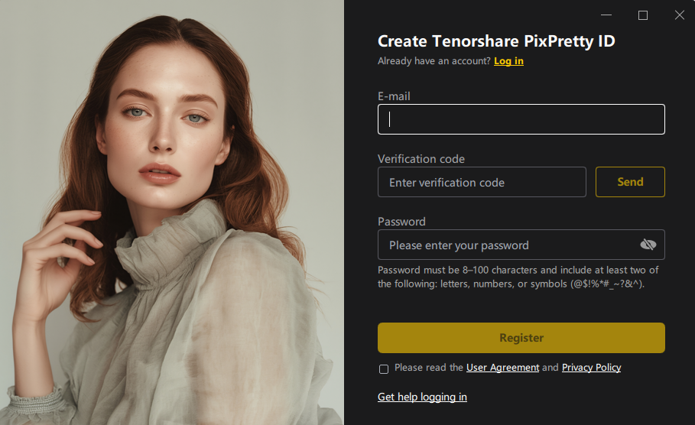Image resolution: width=695 pixels, height=425 pixels.
Task: Minimize the PixPretty registration window
Action: [x=606, y=15]
